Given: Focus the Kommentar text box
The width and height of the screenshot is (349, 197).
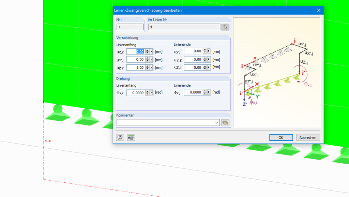Looking at the screenshot, I should coord(165,122).
